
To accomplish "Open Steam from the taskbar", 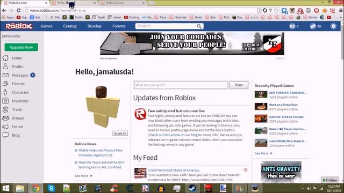I will pos(192,188).
